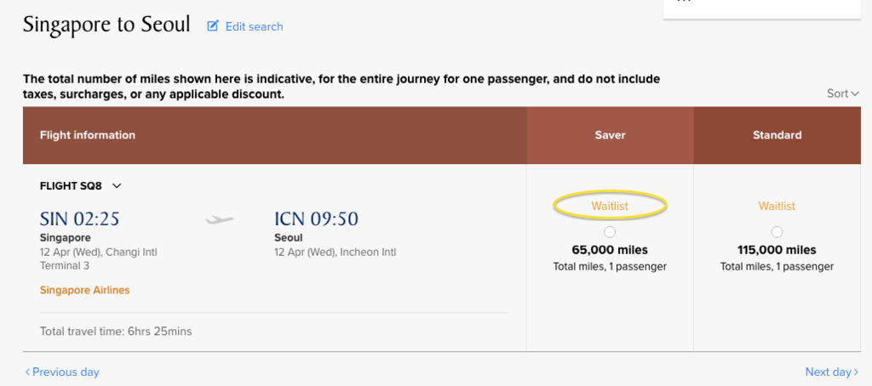Click the ICN 09:50 arrival time
The width and height of the screenshot is (872, 386).
(316, 219)
